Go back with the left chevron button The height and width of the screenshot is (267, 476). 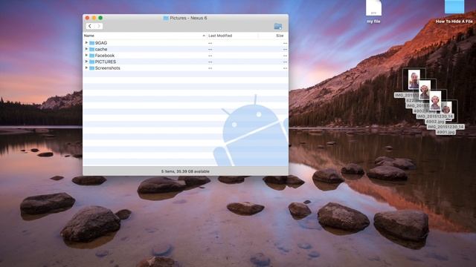pyautogui.click(x=90, y=27)
